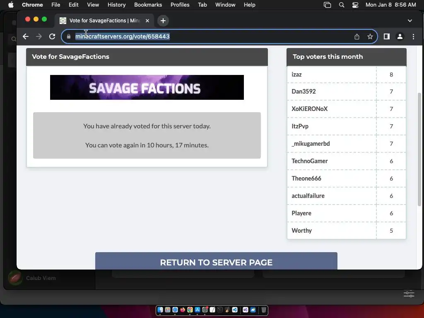Click Calub Viem in background window
This screenshot has height=318, width=424.
coord(41,278)
